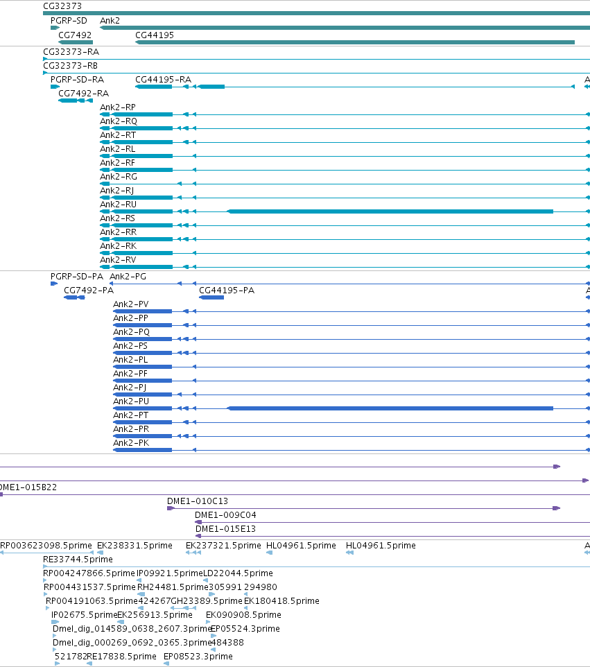This screenshot has height=667, width=590.
Task: Select the CG44195 gene label
Action: coord(155,35)
